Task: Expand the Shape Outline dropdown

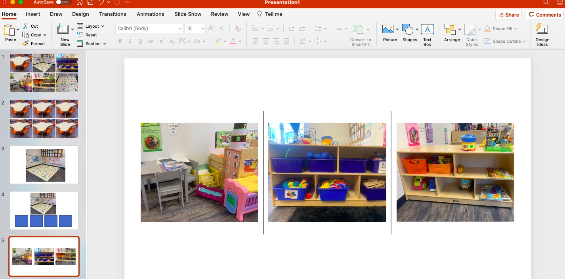Action: pyautogui.click(x=524, y=41)
